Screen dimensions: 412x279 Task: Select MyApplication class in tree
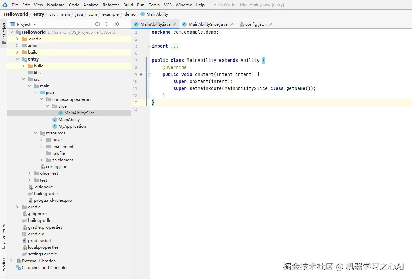[x=72, y=126]
